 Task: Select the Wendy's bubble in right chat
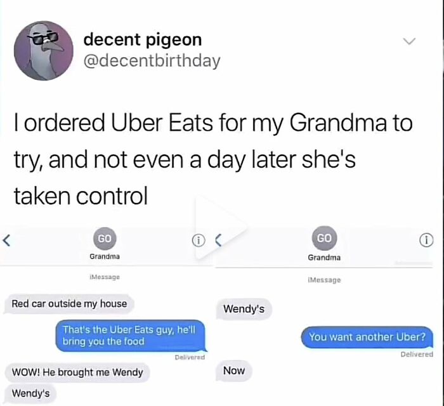coord(244,309)
